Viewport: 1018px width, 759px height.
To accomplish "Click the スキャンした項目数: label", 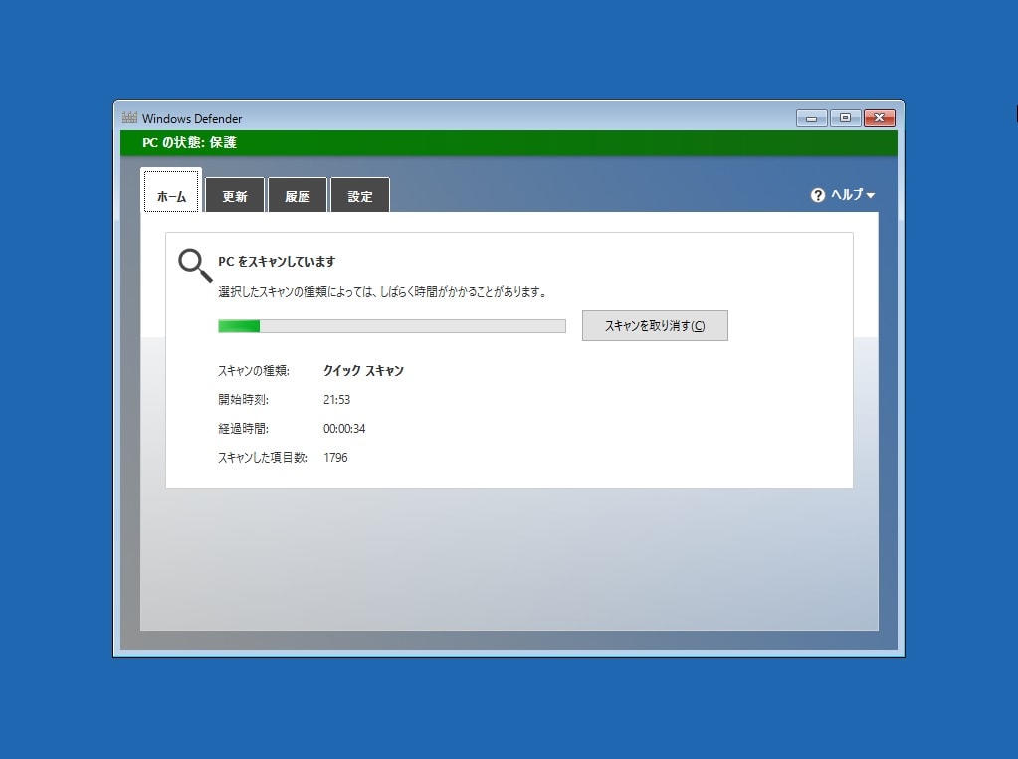I will coord(263,457).
